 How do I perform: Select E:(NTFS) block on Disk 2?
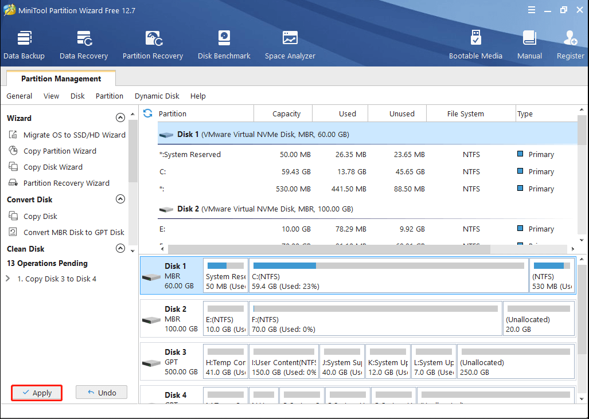coord(225,319)
